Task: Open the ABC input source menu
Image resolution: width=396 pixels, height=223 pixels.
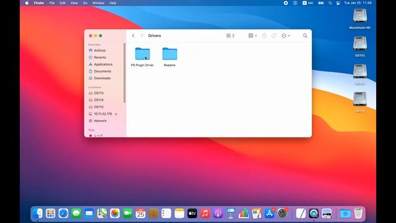Action: click(x=308, y=3)
